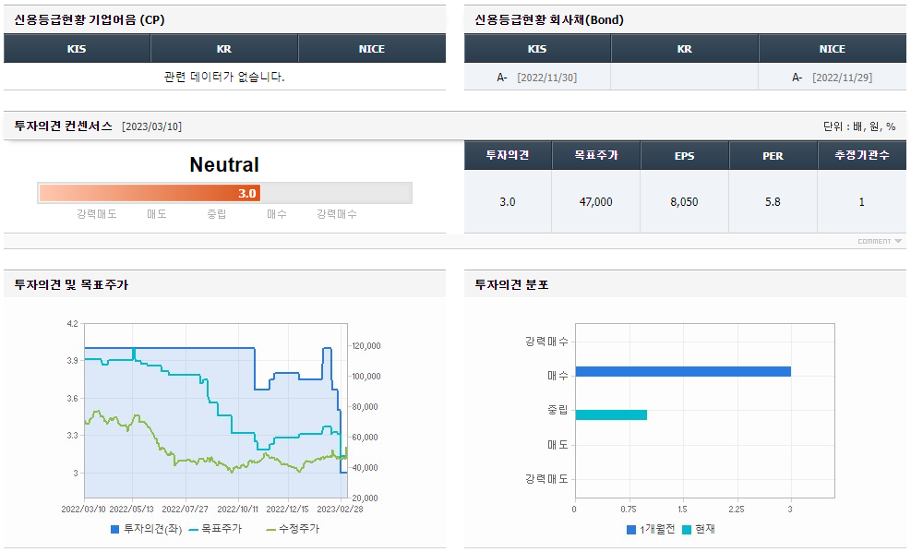911x552 pixels.
Task: Select NICE bond rating A- [2022/11/29]
Action: [832, 78]
